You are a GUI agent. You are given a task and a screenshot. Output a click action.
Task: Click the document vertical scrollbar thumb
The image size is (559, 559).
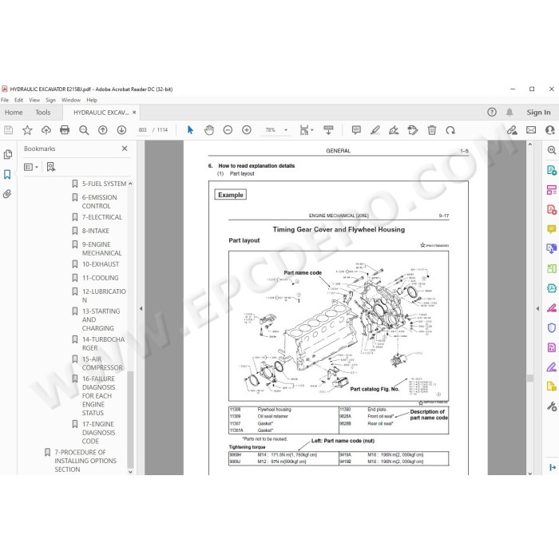coord(530,379)
